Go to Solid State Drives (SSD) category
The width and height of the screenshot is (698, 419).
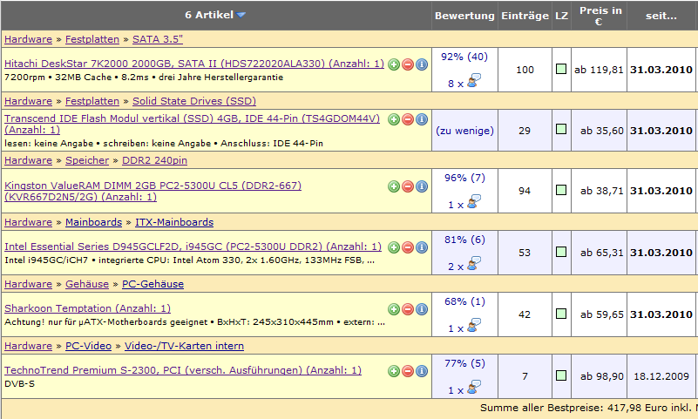(x=194, y=101)
